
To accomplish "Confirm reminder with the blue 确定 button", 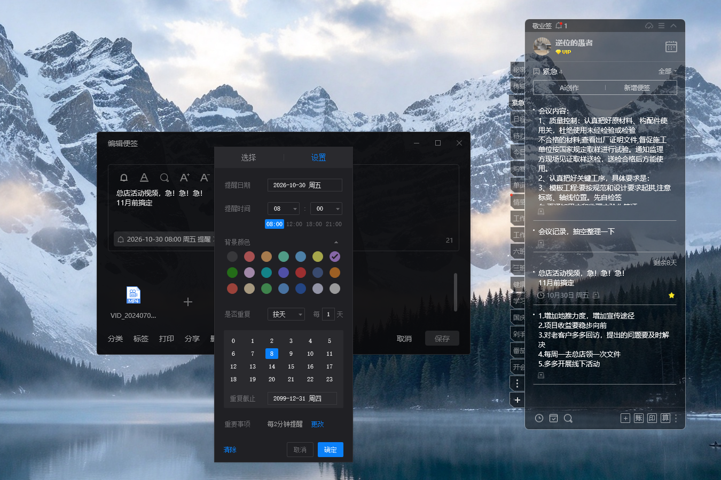I will click(x=331, y=450).
